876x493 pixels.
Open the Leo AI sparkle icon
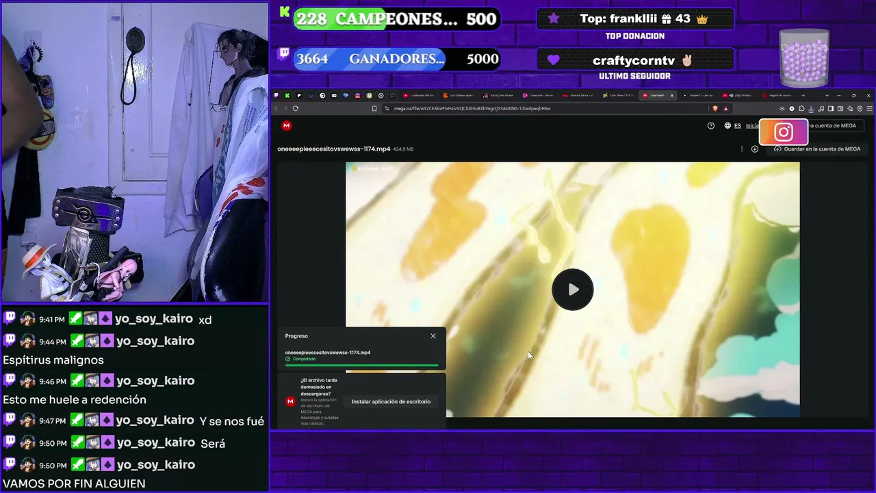pos(850,108)
